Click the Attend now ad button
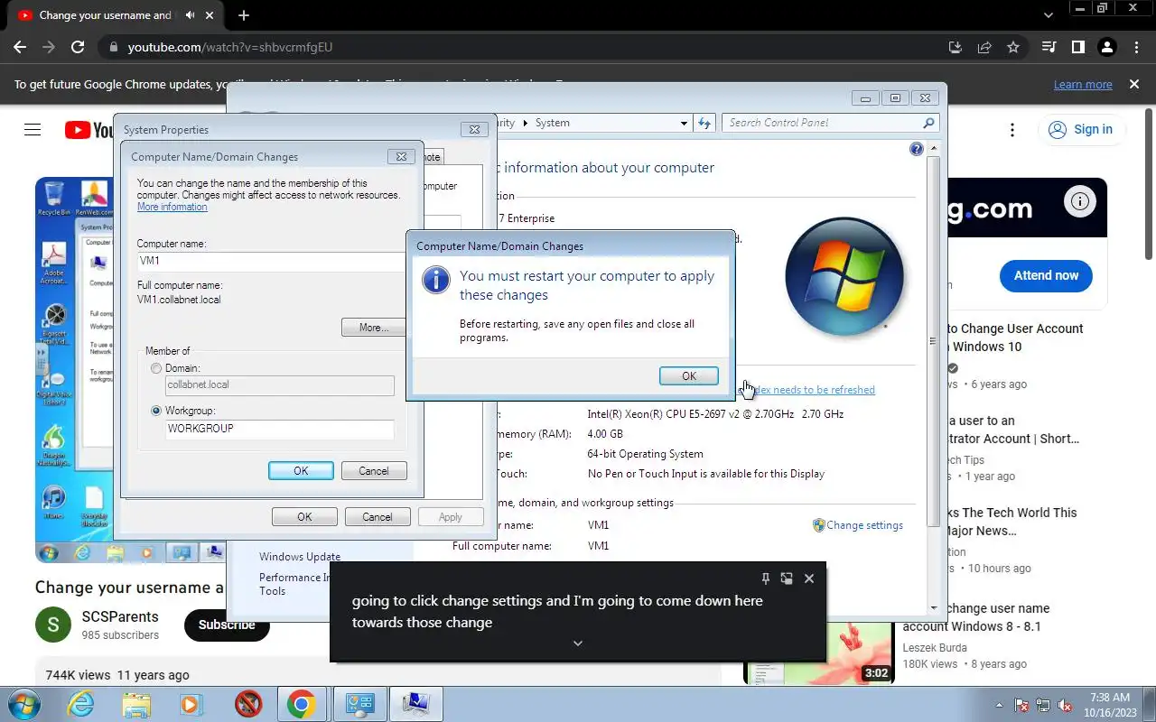Screen dimensions: 1156x722 pyautogui.click(x=1046, y=276)
